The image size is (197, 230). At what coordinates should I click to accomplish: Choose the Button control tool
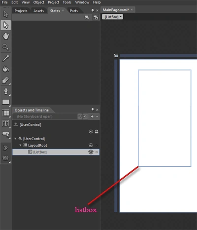coord(6,134)
